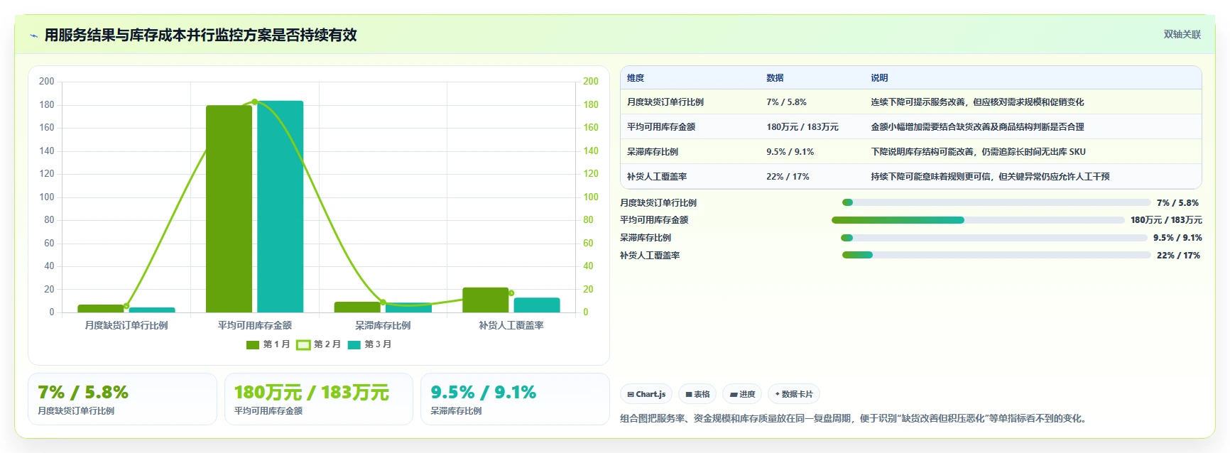Click the progress value label 22% / 17%
This screenshot has width=1230, height=453.
tap(1178, 256)
